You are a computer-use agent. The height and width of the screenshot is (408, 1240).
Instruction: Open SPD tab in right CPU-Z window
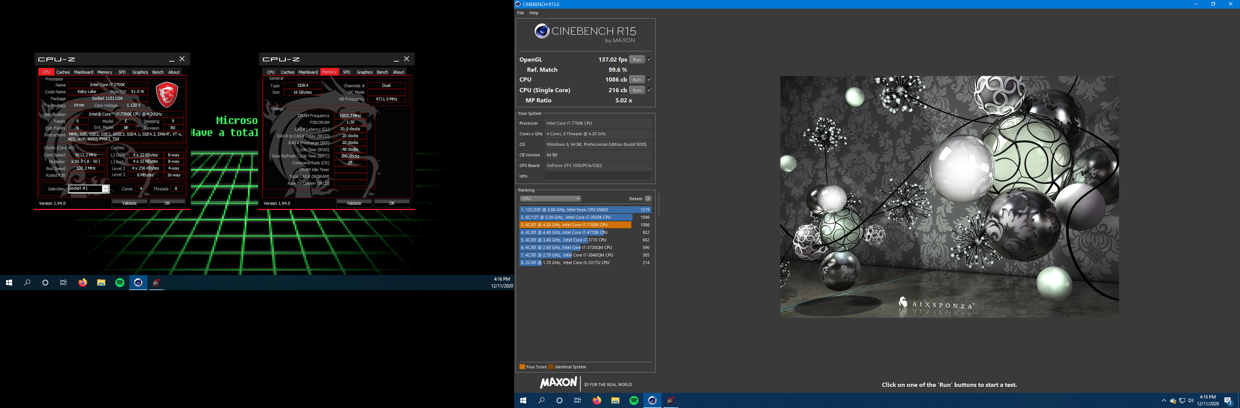coord(347,72)
